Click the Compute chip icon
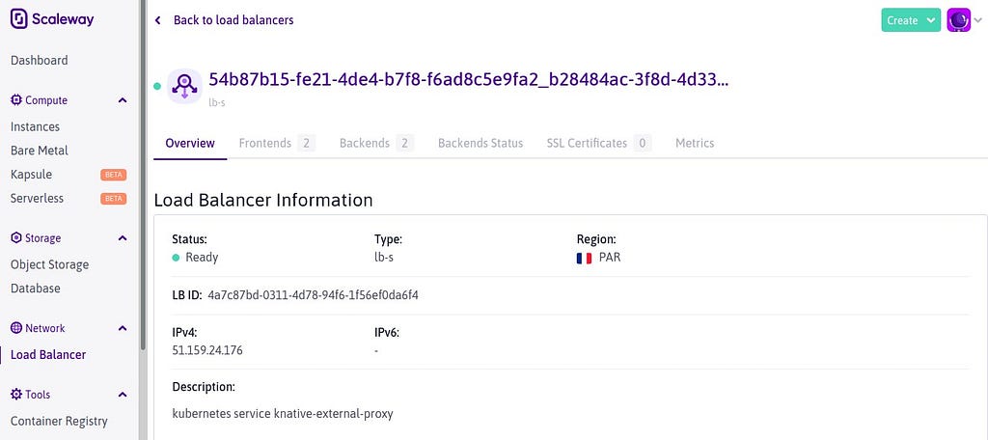 click(16, 100)
